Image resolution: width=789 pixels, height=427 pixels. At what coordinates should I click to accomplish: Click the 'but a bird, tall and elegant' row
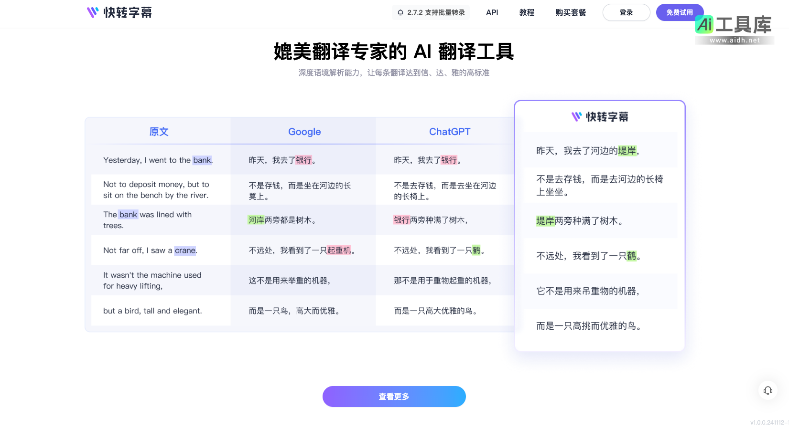point(152,311)
